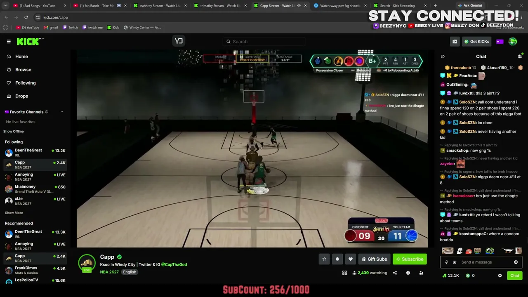
Task: Open the YouTube bookmark in bookmarks bar
Action: (27, 28)
